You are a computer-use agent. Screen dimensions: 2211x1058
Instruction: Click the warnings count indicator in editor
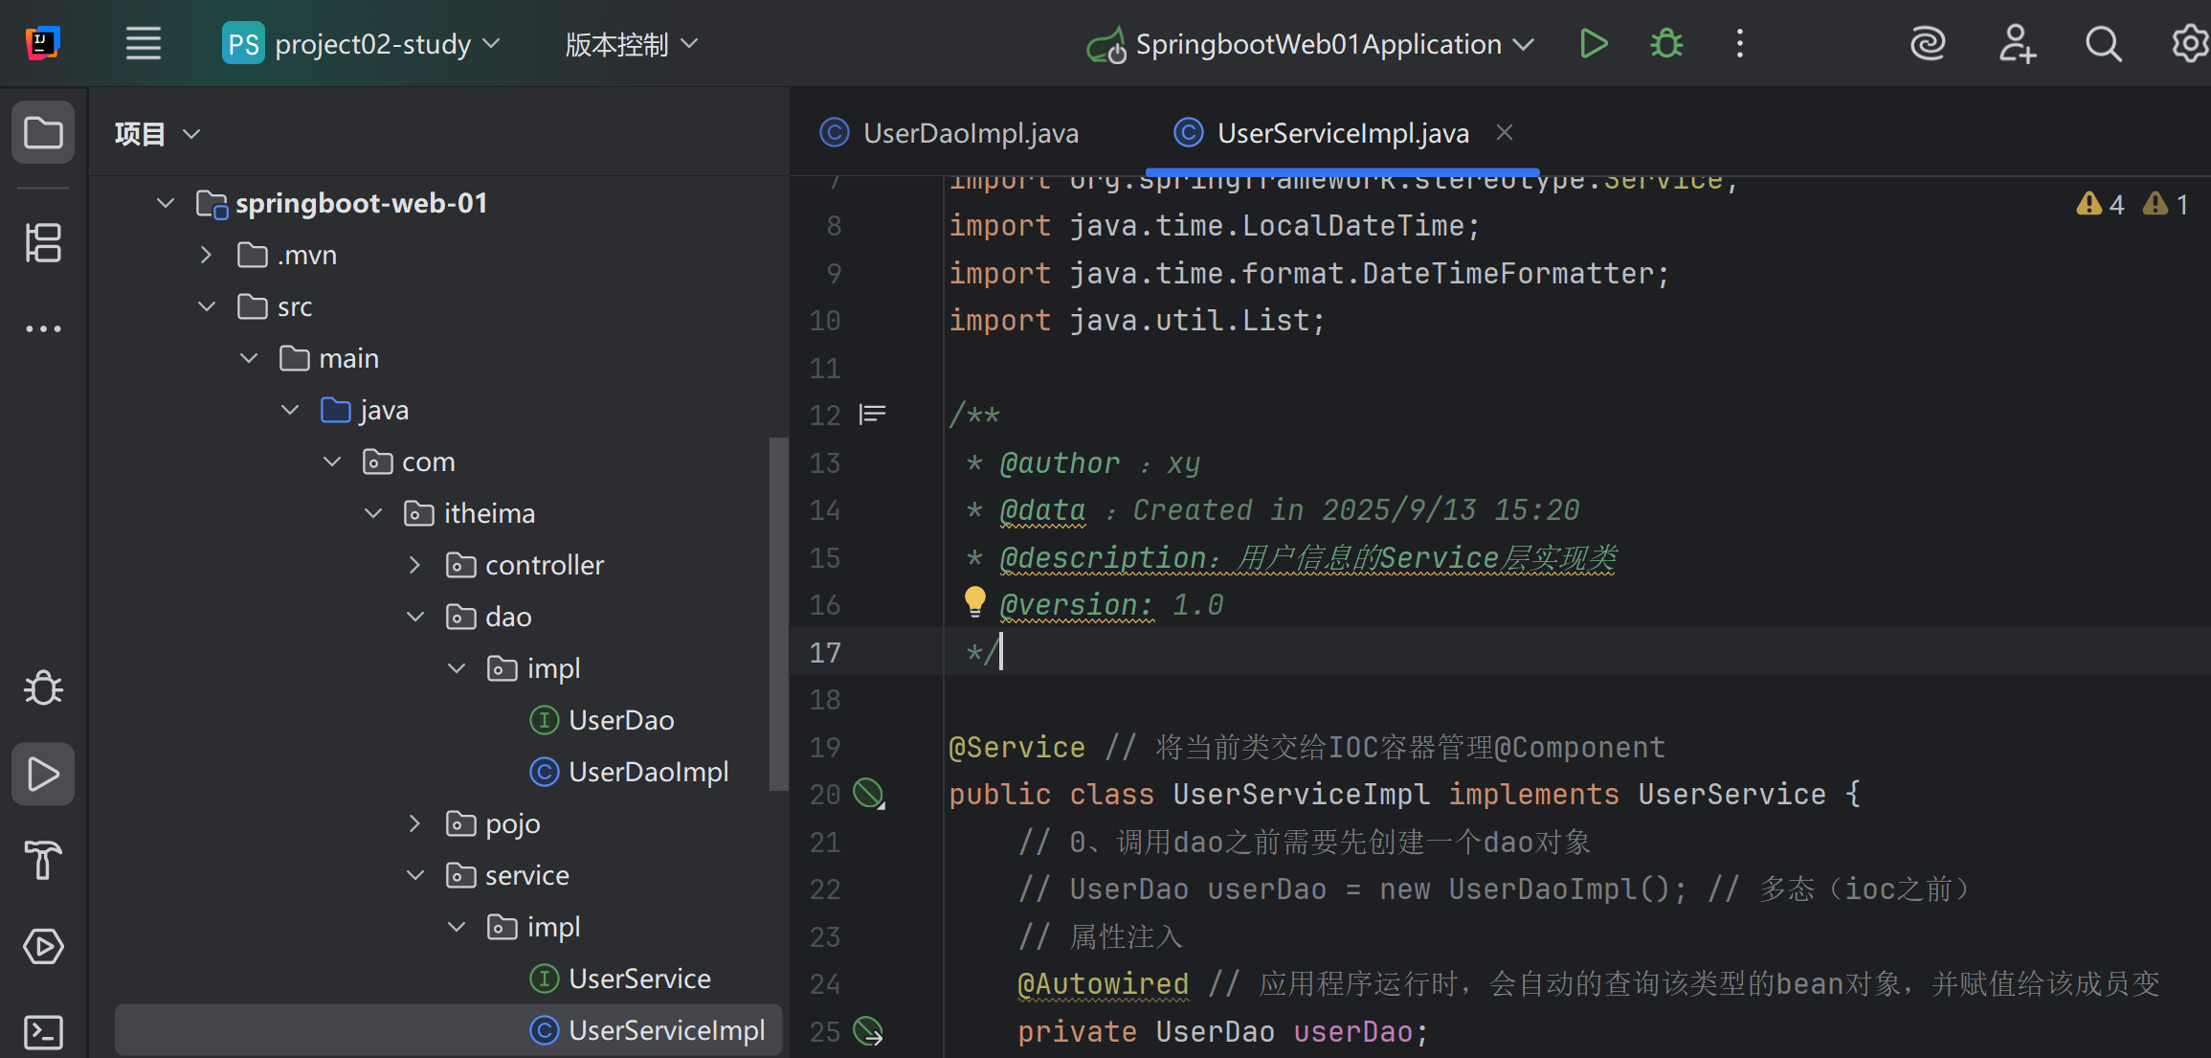point(2101,204)
